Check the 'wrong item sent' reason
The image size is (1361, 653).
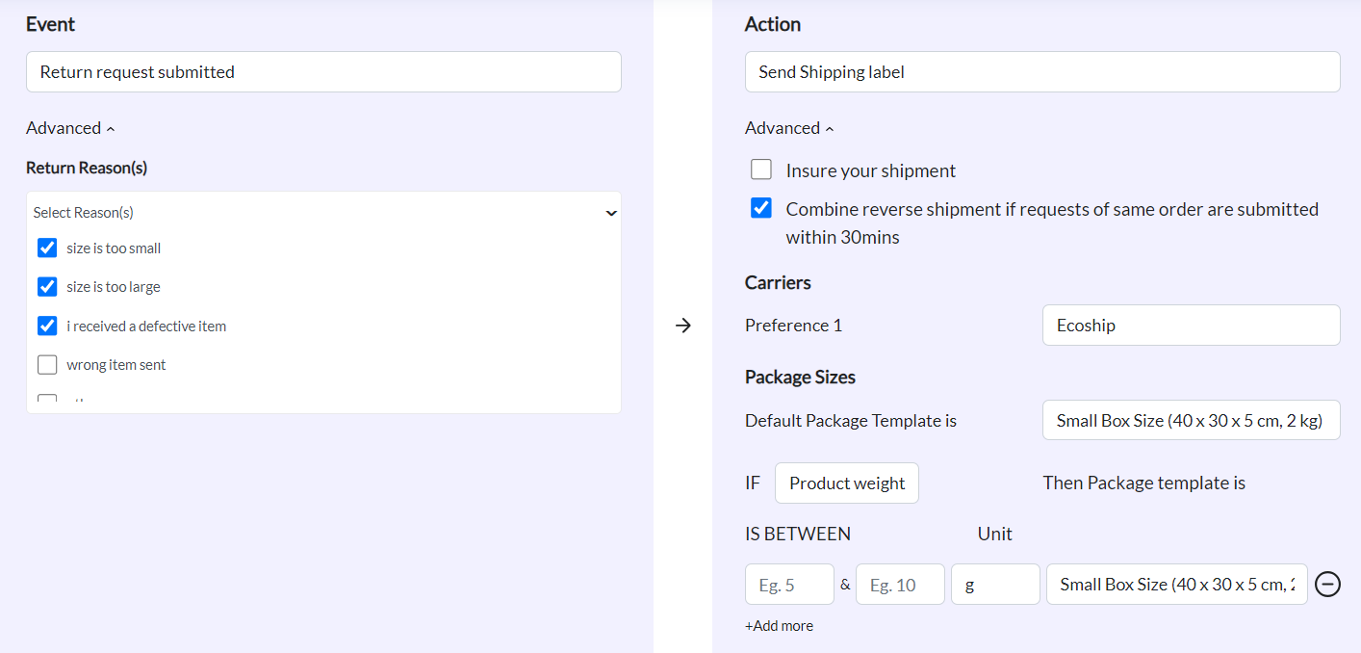[47, 365]
